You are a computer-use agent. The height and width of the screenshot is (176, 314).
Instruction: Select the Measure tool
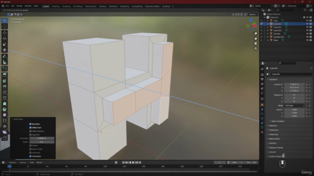click(4, 63)
